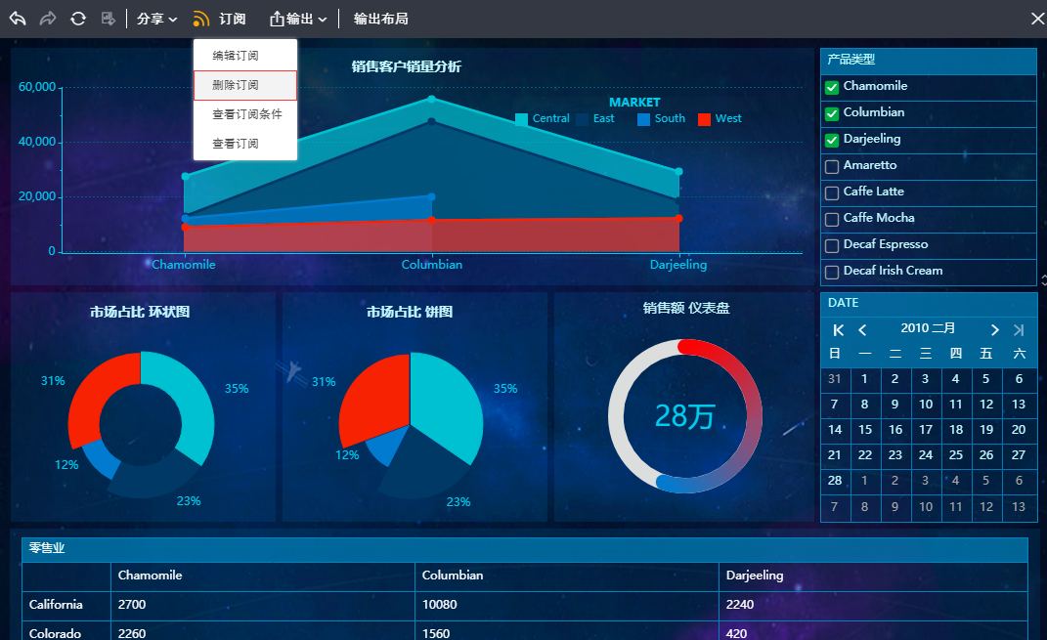The width and height of the screenshot is (1047, 640).
Task: Expand the side panel resize handle
Action: (1042, 280)
